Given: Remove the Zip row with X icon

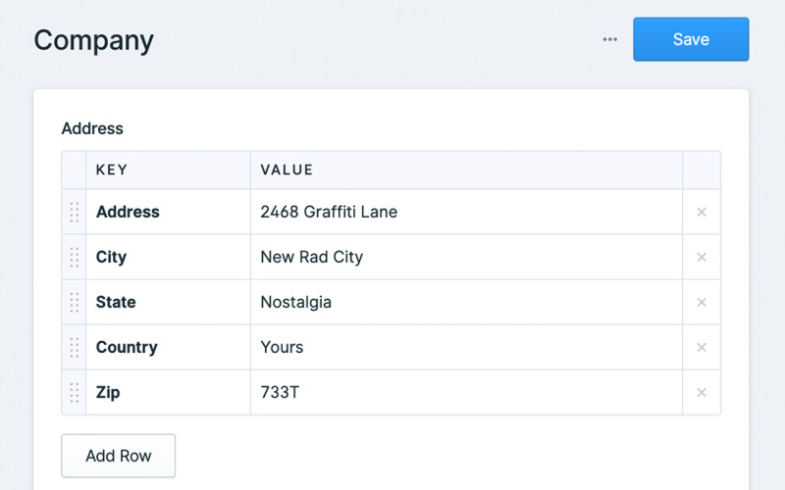Looking at the screenshot, I should [702, 392].
